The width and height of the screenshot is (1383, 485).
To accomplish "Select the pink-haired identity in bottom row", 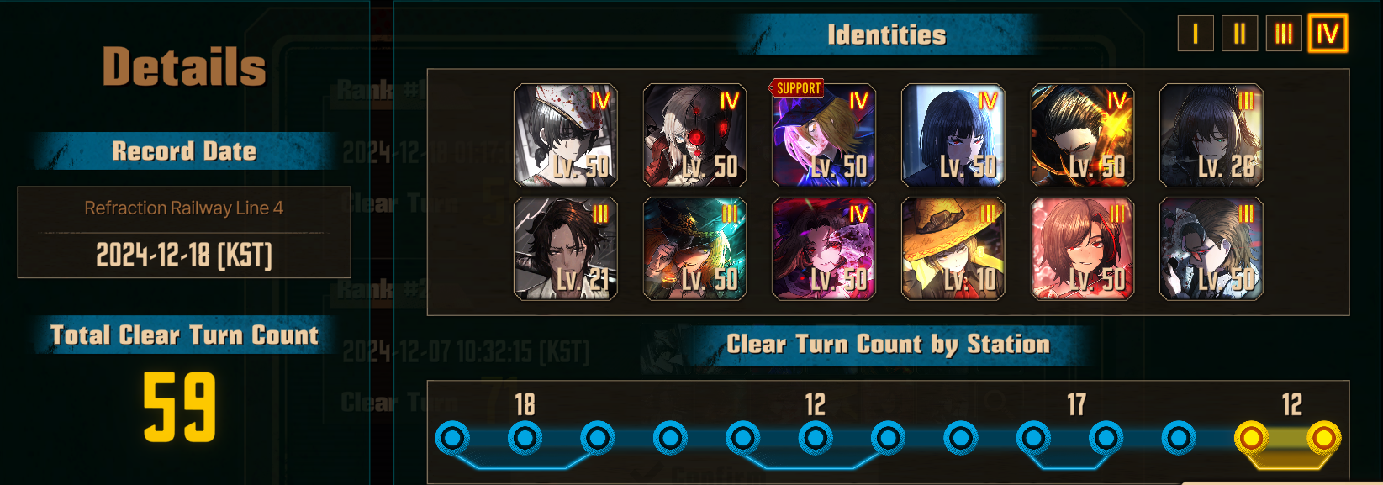I will point(1083,249).
